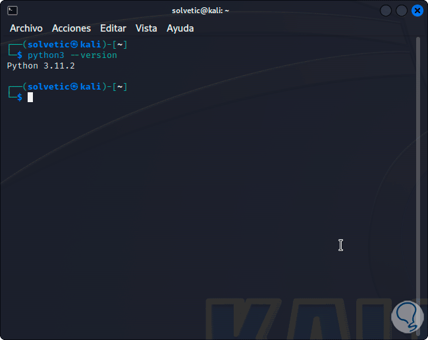
Task: Open the Archivo menu
Action: (x=26, y=28)
